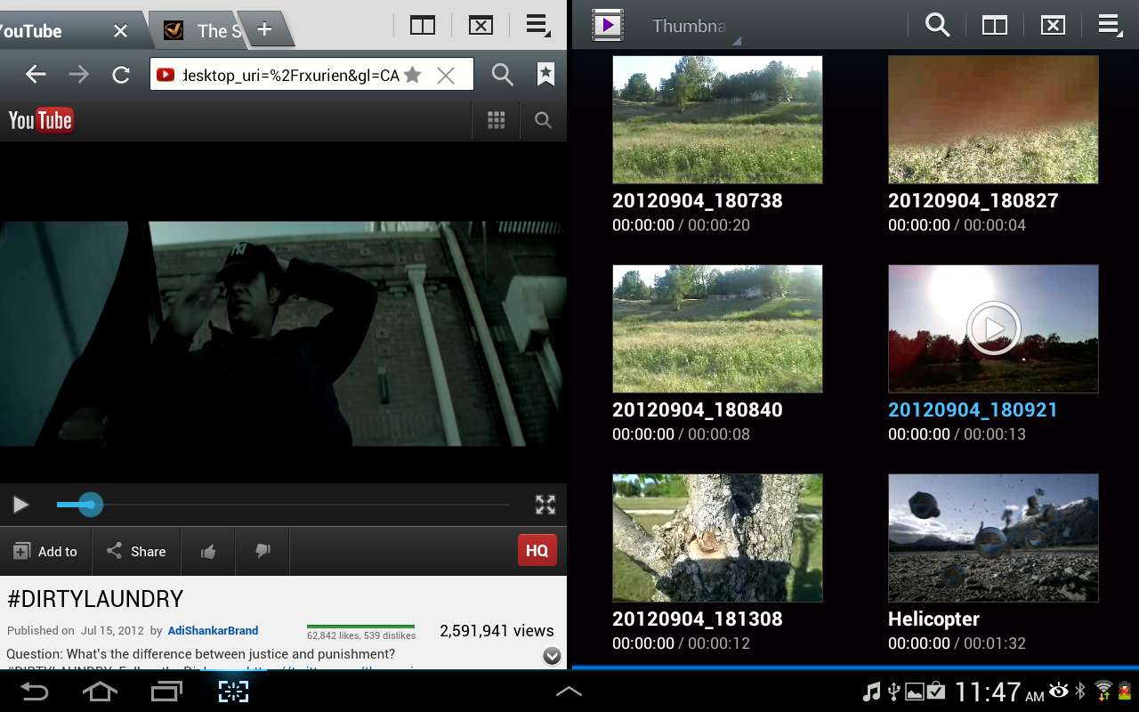Open the YouTube apps grid icon
The height and width of the screenshot is (712, 1139).
(x=497, y=120)
